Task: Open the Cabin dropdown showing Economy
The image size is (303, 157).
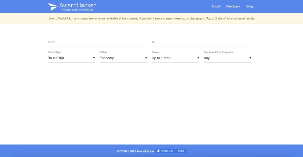Action: 123,58
